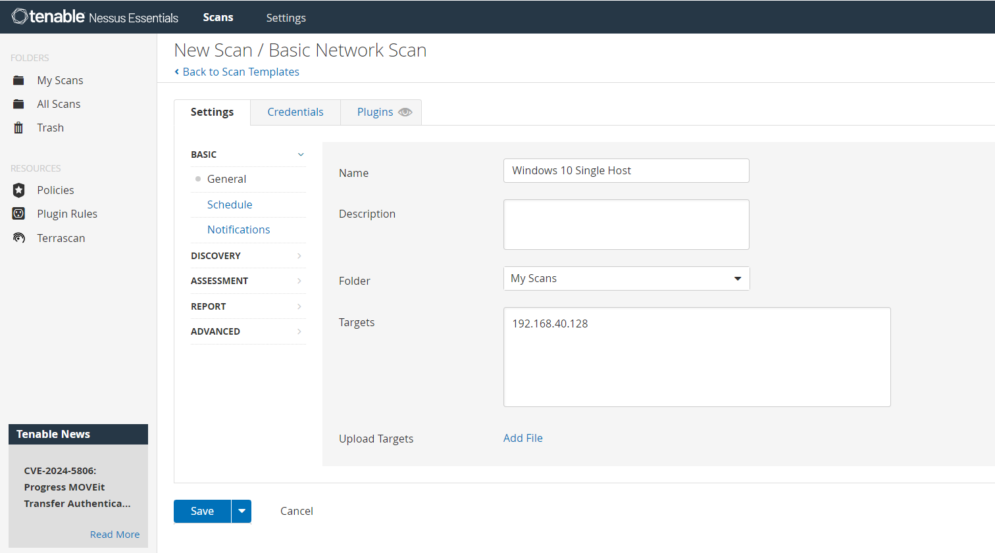Open Trash in sidebar

tap(50, 128)
